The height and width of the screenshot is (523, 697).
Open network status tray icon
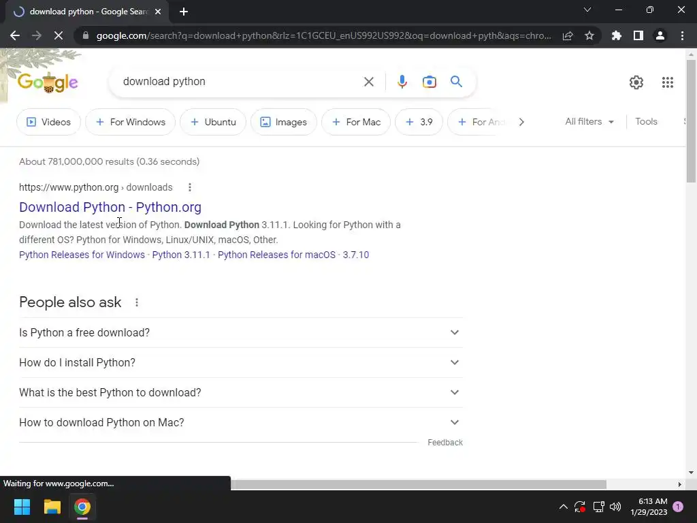pos(598,507)
